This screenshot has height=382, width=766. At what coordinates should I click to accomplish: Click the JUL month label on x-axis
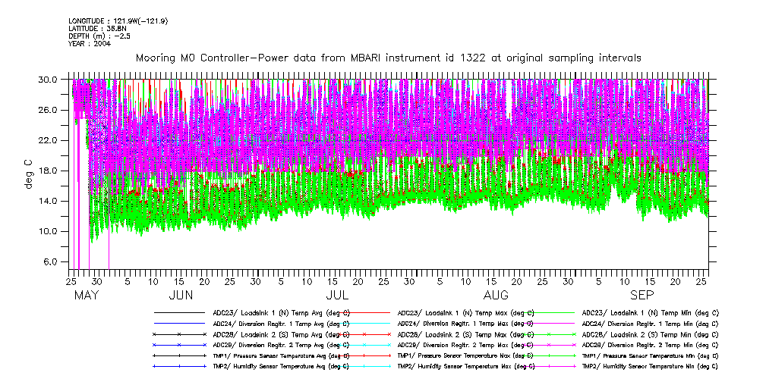337,295
